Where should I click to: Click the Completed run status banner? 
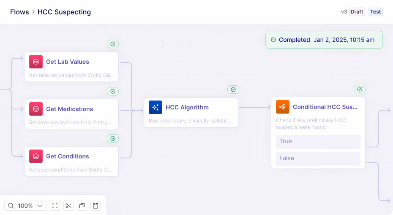click(x=324, y=40)
